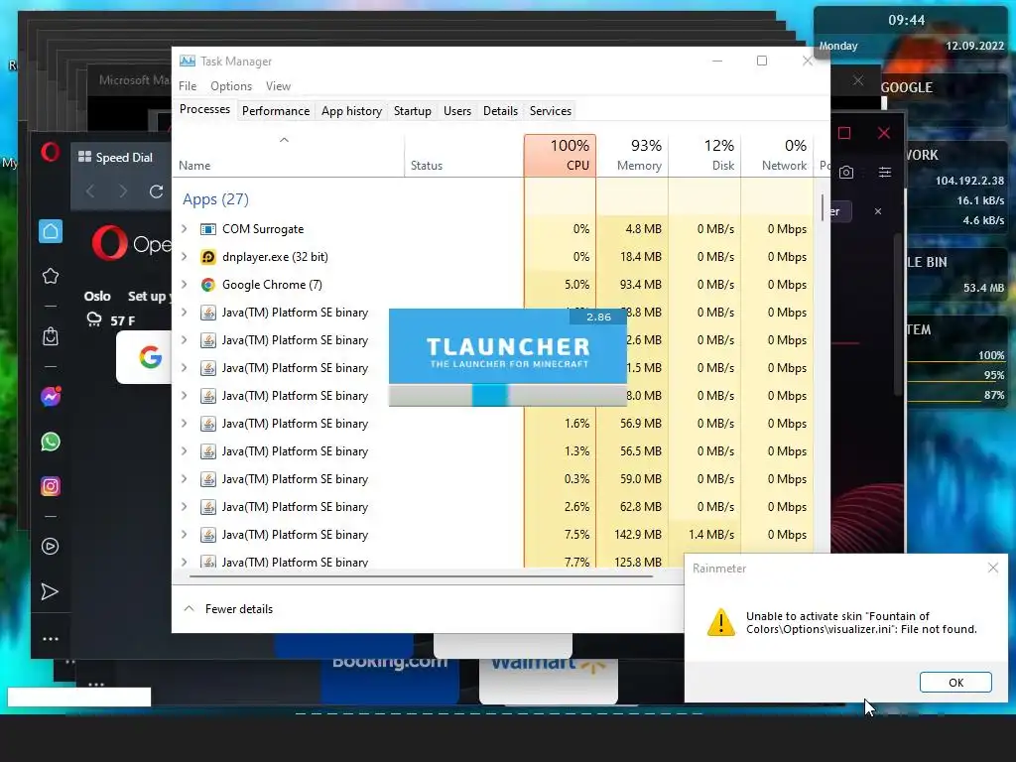Switch to the Details tab

coord(500,111)
